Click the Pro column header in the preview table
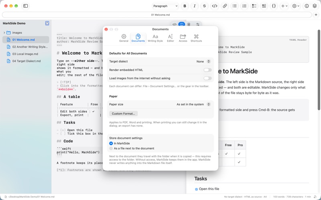 coord(240,145)
